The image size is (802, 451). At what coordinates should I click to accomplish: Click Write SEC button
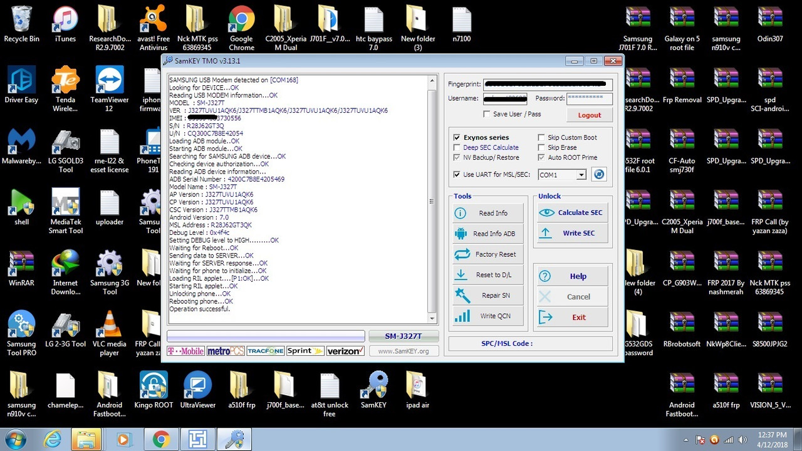coord(573,233)
